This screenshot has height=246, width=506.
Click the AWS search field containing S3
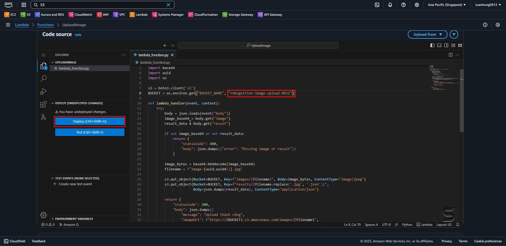click(x=102, y=5)
